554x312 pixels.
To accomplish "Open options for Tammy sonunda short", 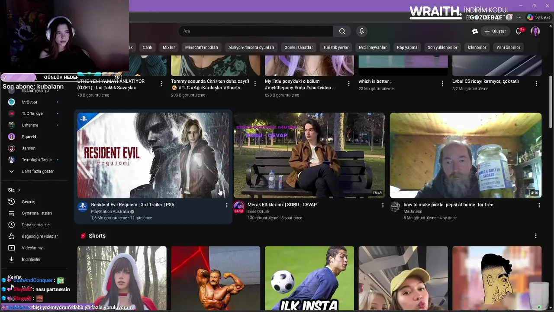I will (255, 84).
